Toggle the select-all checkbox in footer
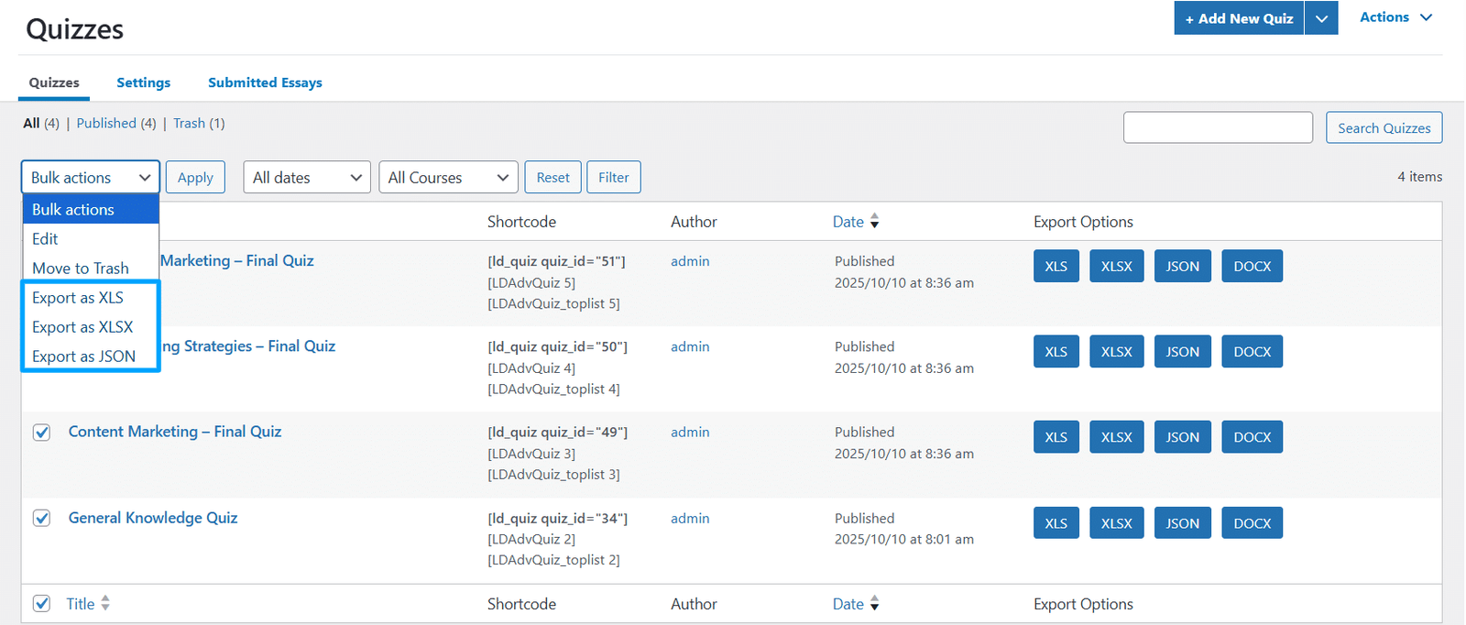 [x=41, y=603]
